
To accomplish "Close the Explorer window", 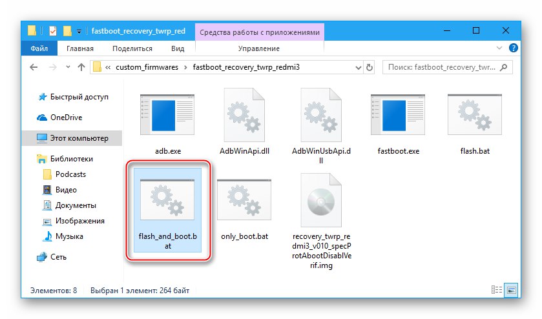I will [505, 30].
